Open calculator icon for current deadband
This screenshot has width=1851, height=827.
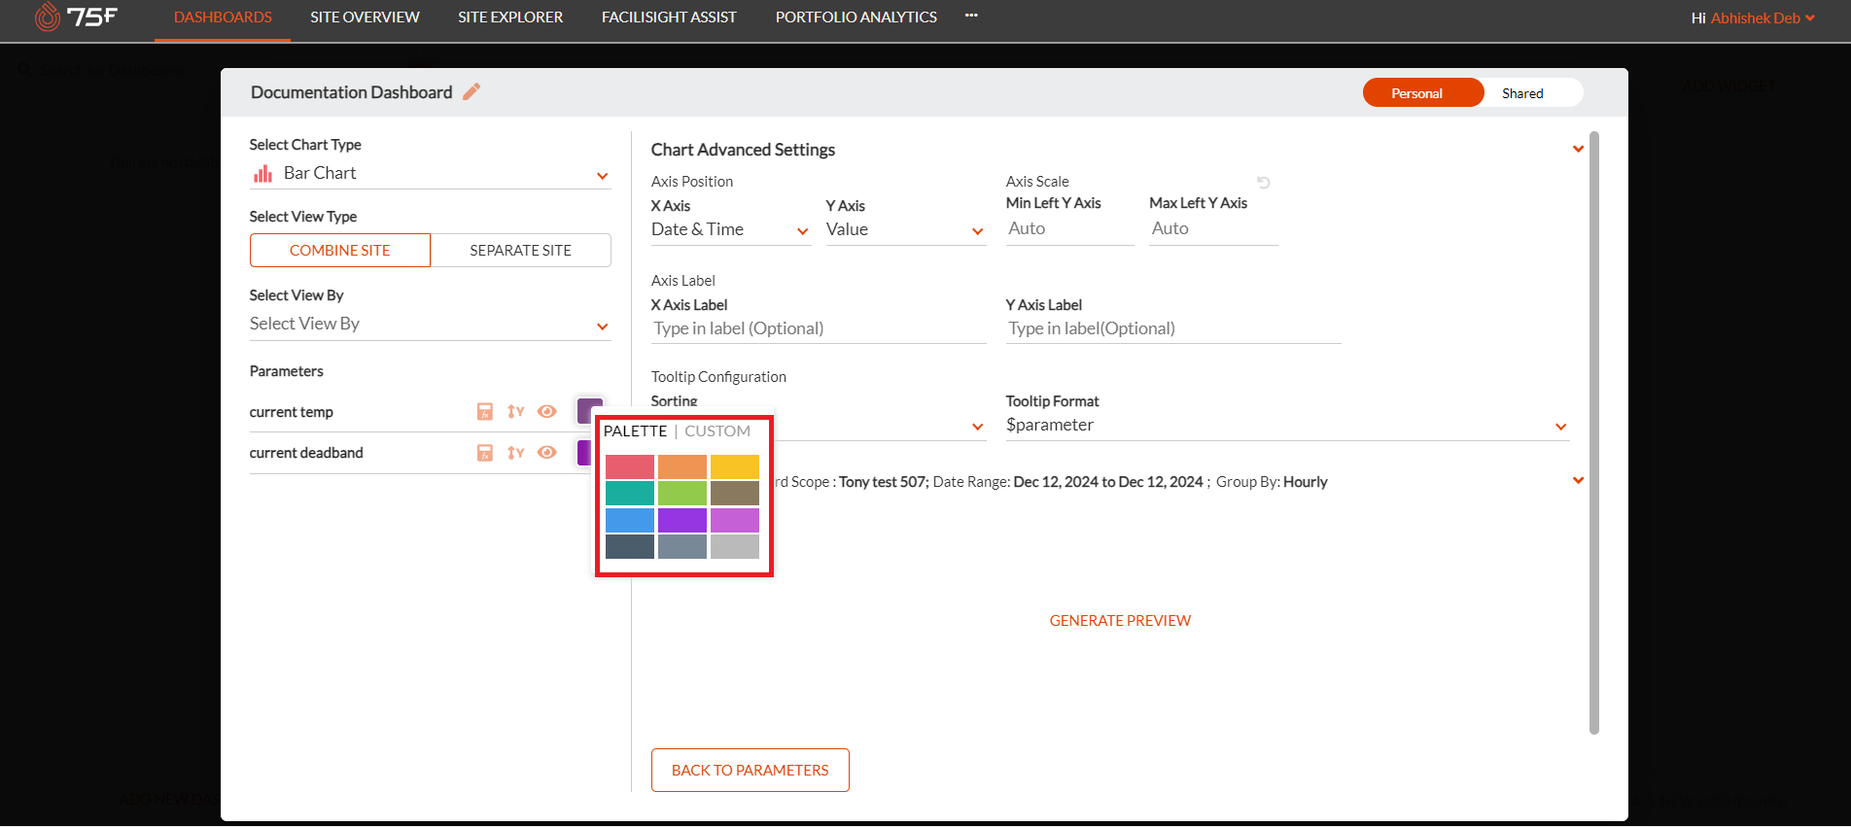pos(485,453)
